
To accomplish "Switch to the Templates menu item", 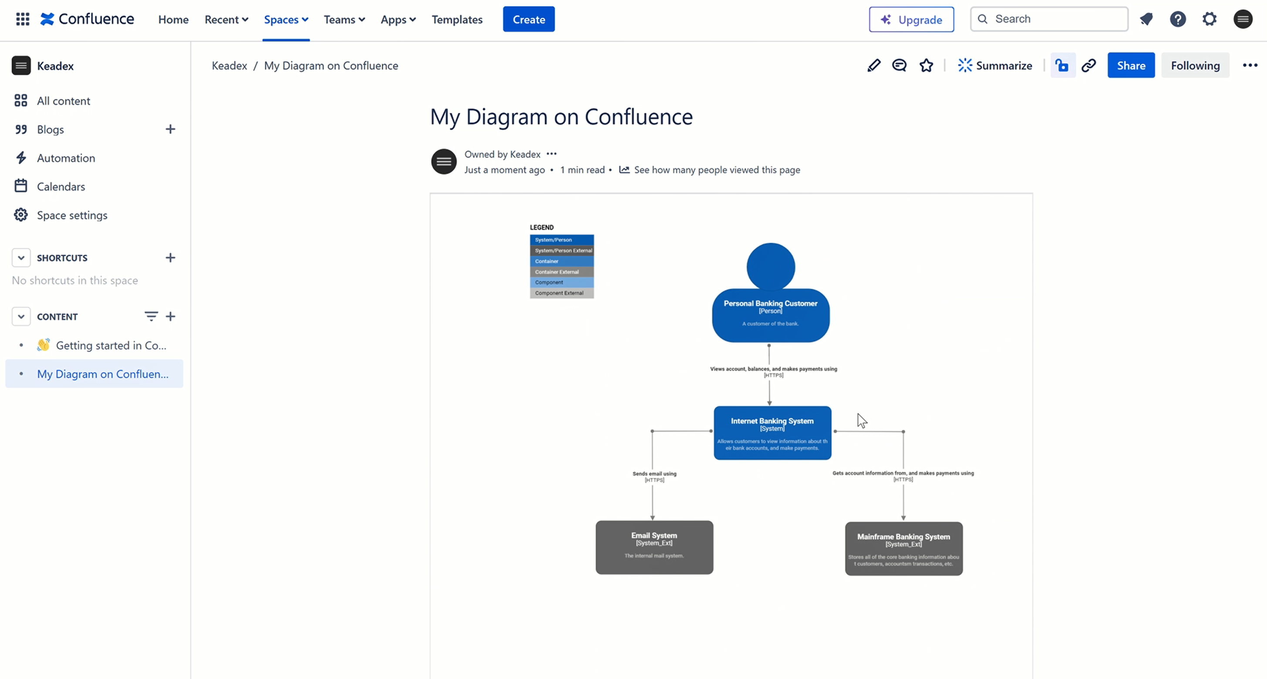I will 457,20.
